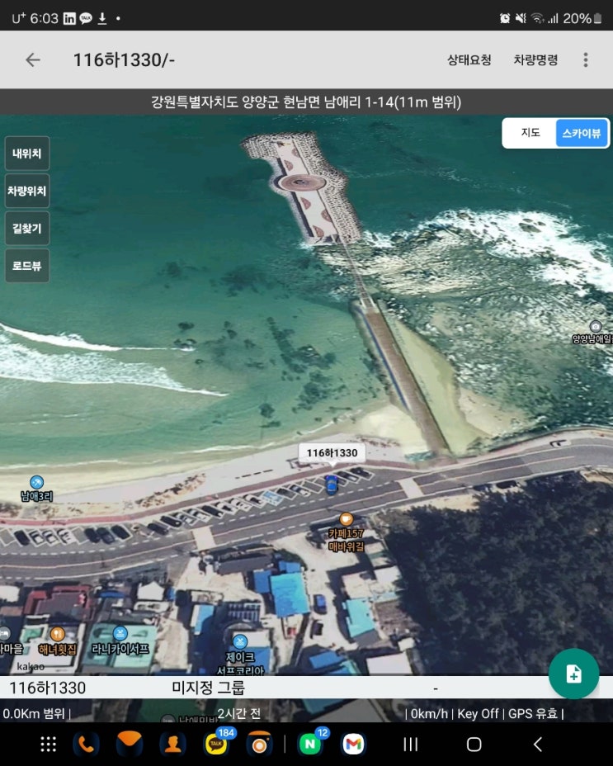Open the camera app in dock
Viewport: 613px width, 766px height.
pyautogui.click(x=259, y=745)
